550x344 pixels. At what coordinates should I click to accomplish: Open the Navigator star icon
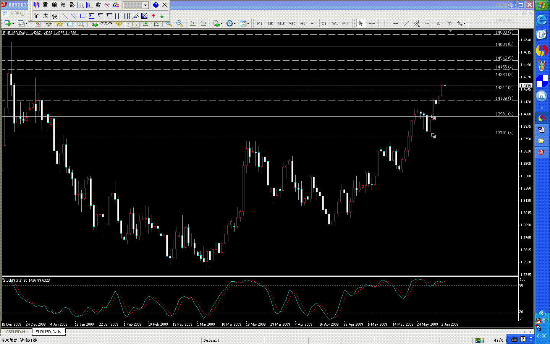tap(59, 24)
